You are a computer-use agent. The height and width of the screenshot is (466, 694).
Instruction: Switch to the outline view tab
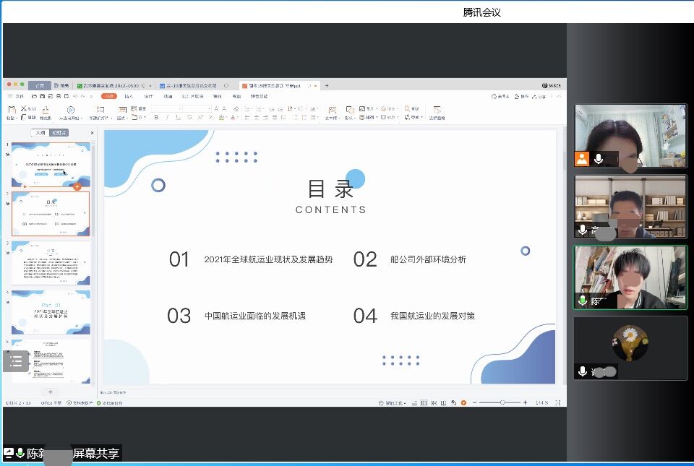(40, 133)
